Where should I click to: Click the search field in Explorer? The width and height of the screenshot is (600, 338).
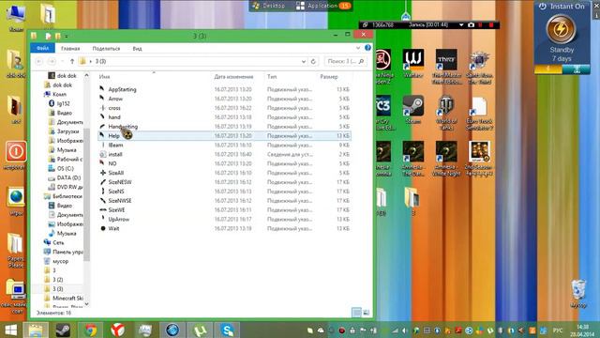point(346,61)
